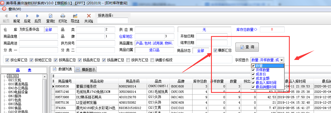The height and width of the screenshot is (113, 331).
Task: Print the report via 打印P
Action: 63,18
